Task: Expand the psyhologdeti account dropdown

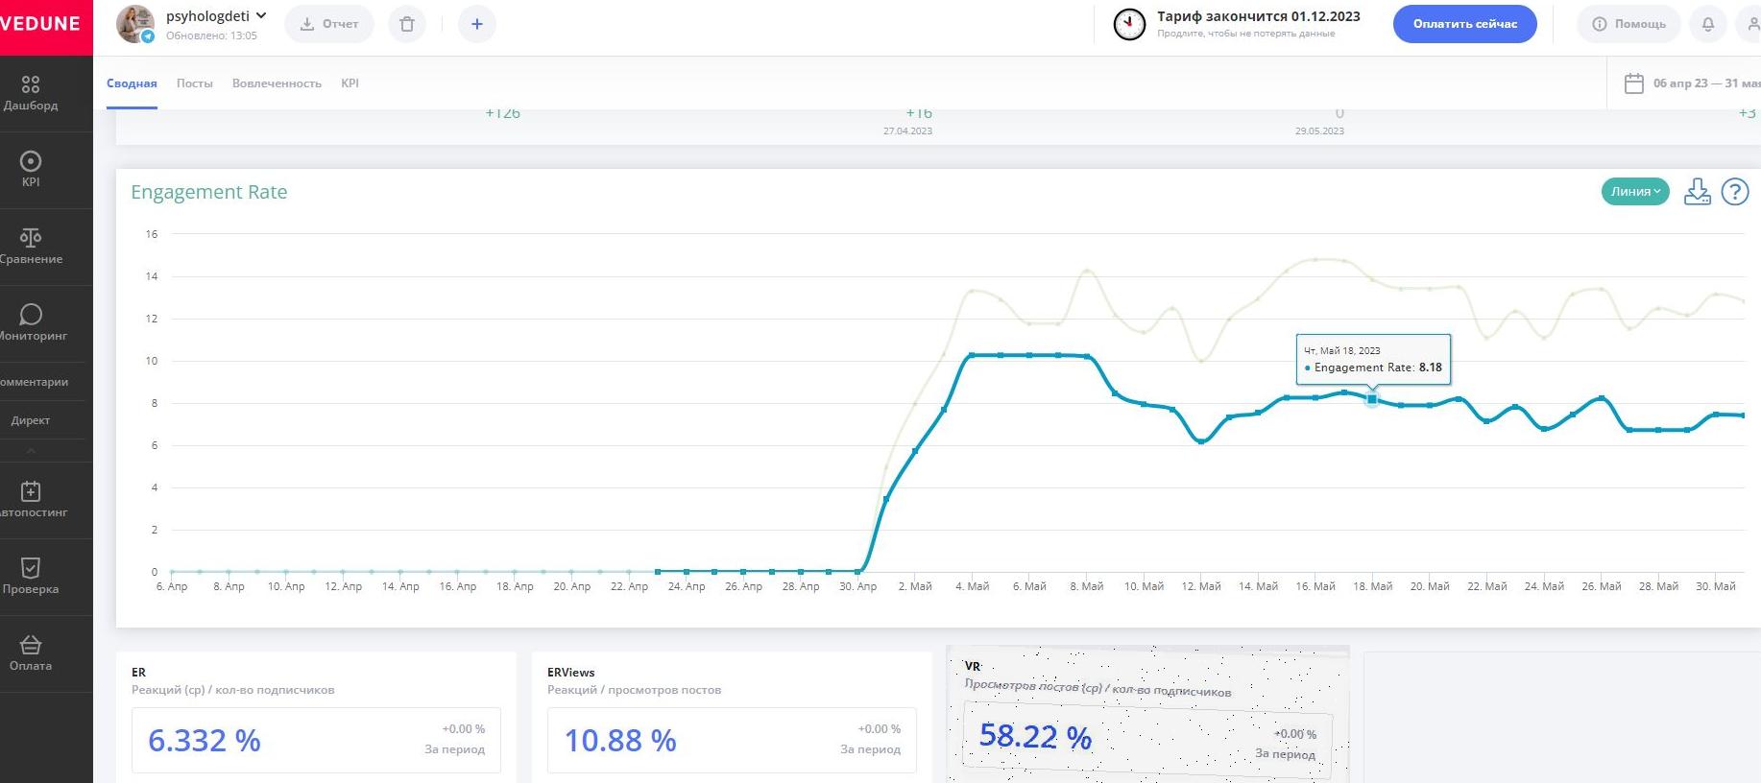Action: [261, 15]
